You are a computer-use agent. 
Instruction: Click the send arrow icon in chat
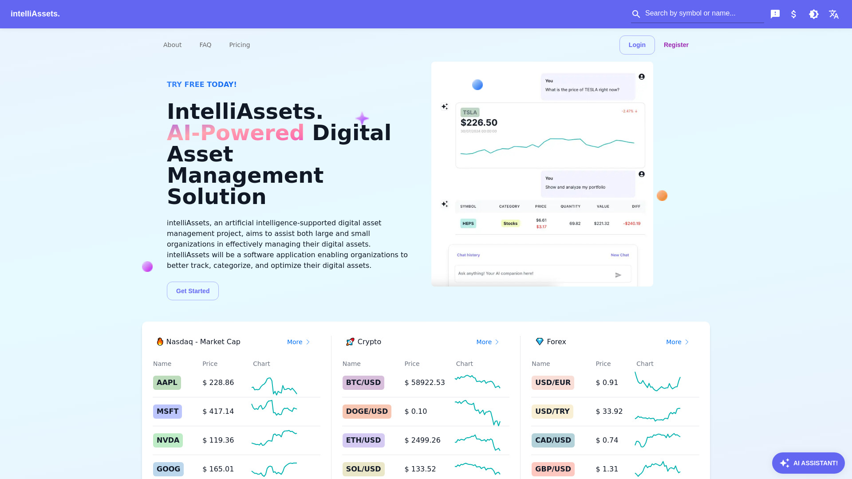tap(618, 275)
